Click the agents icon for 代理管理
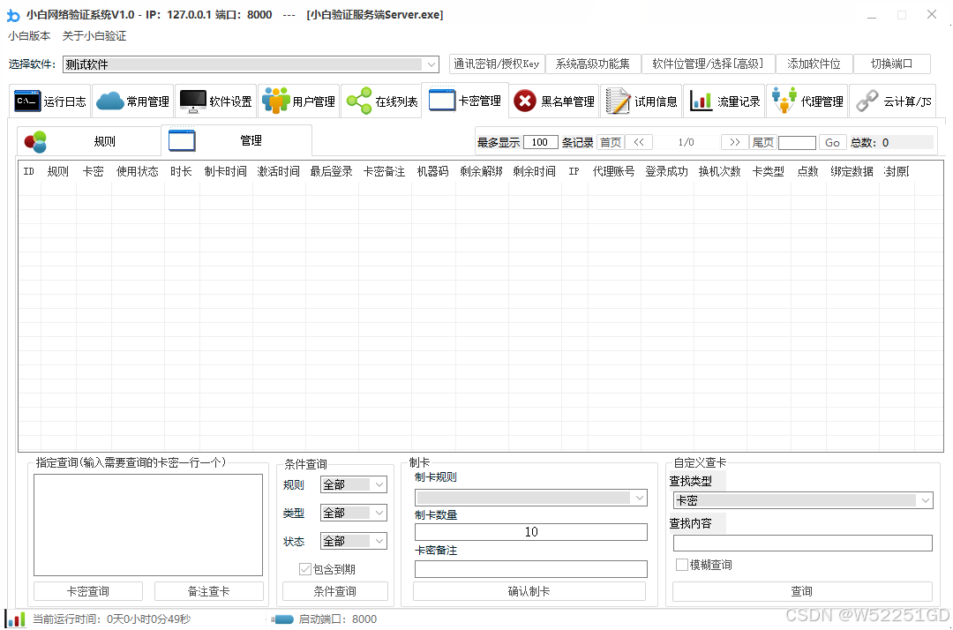This screenshot has width=953, height=630. coord(784,101)
